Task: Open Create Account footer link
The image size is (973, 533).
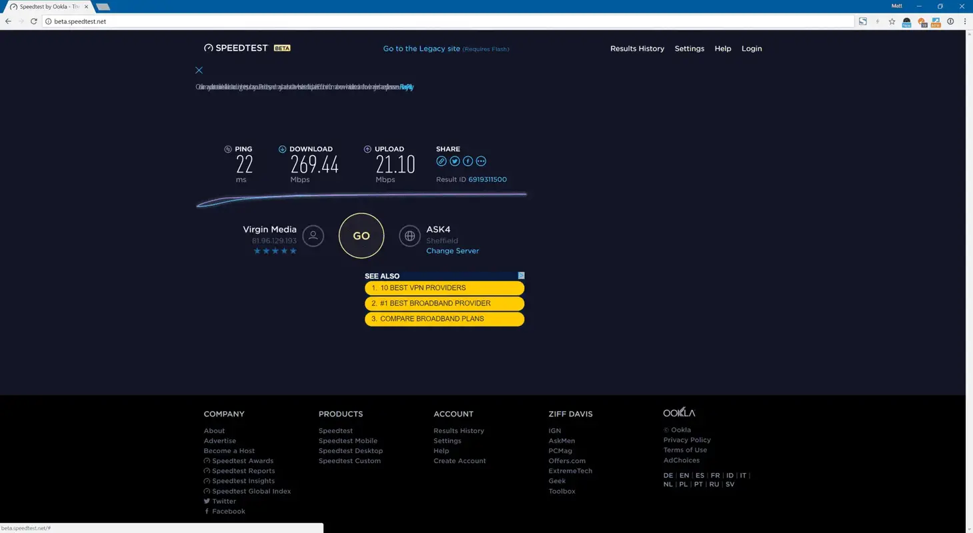Action: tap(459, 461)
